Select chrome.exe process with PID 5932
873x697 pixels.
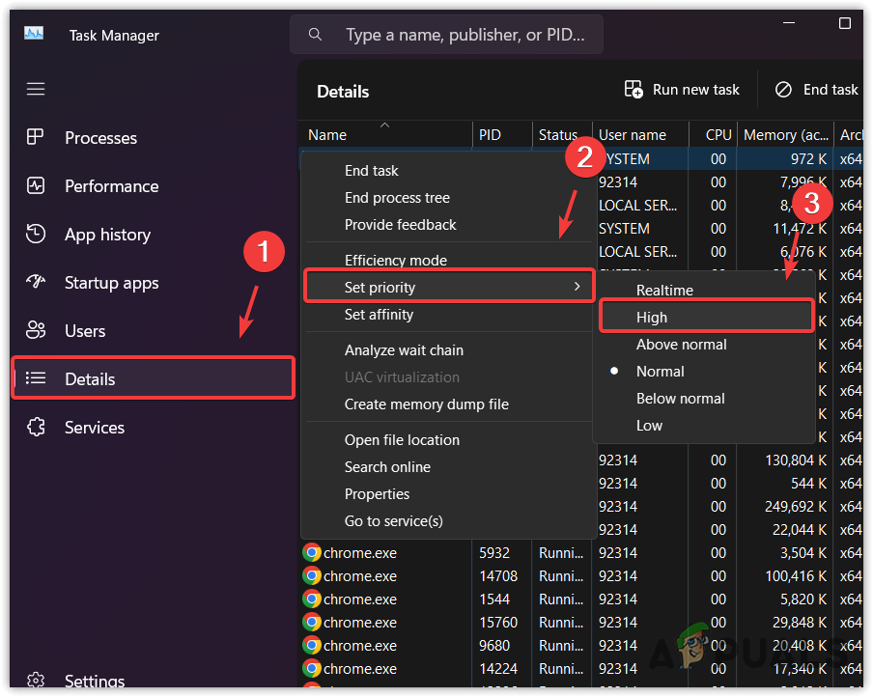(x=360, y=552)
